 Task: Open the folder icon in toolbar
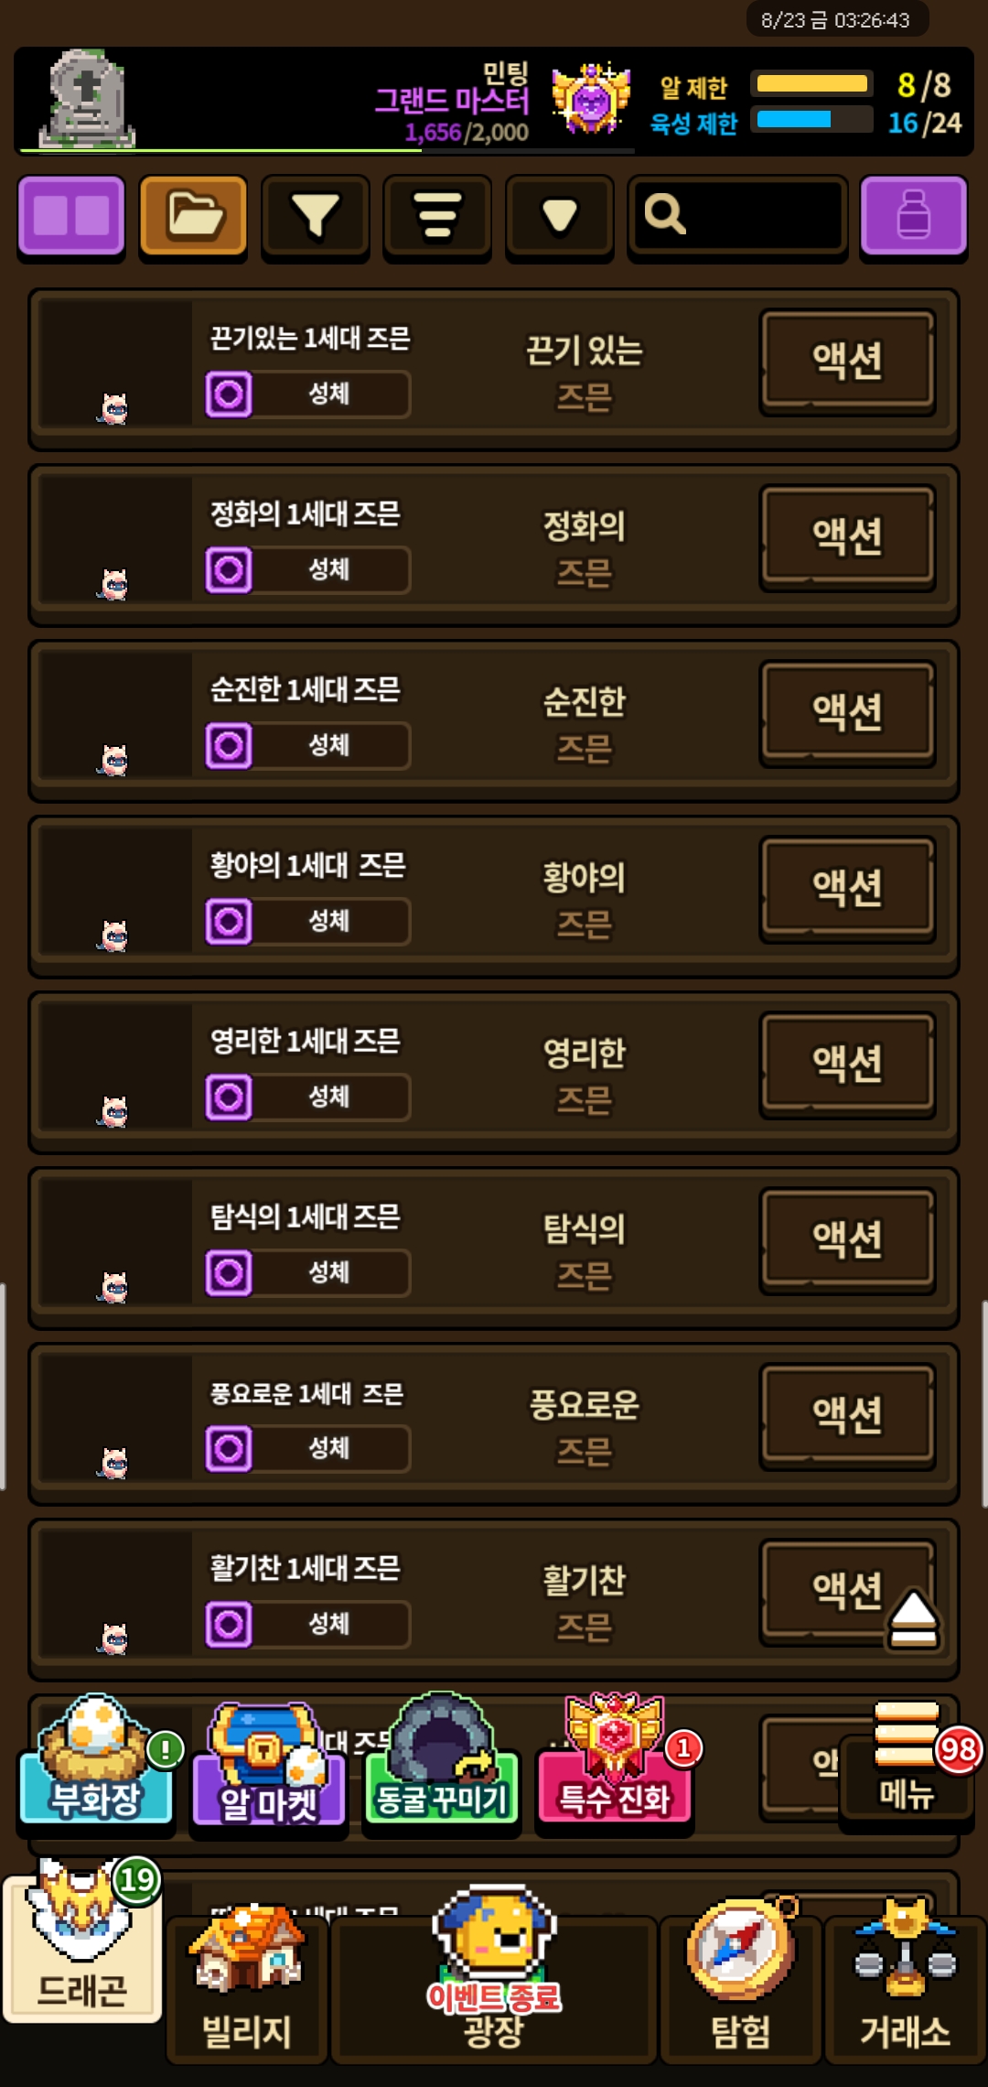tap(193, 217)
